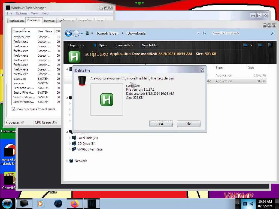Go back in the Explorer window
Screen dimensions: 279x209
pyautogui.click(x=68, y=33)
